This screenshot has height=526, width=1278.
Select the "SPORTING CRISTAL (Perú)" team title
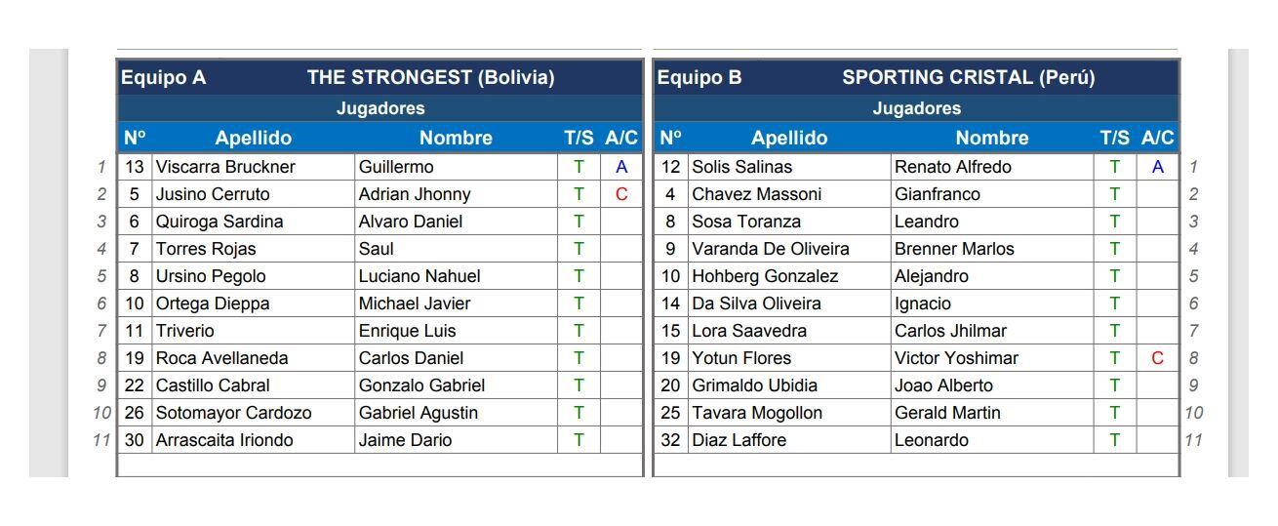coord(968,77)
